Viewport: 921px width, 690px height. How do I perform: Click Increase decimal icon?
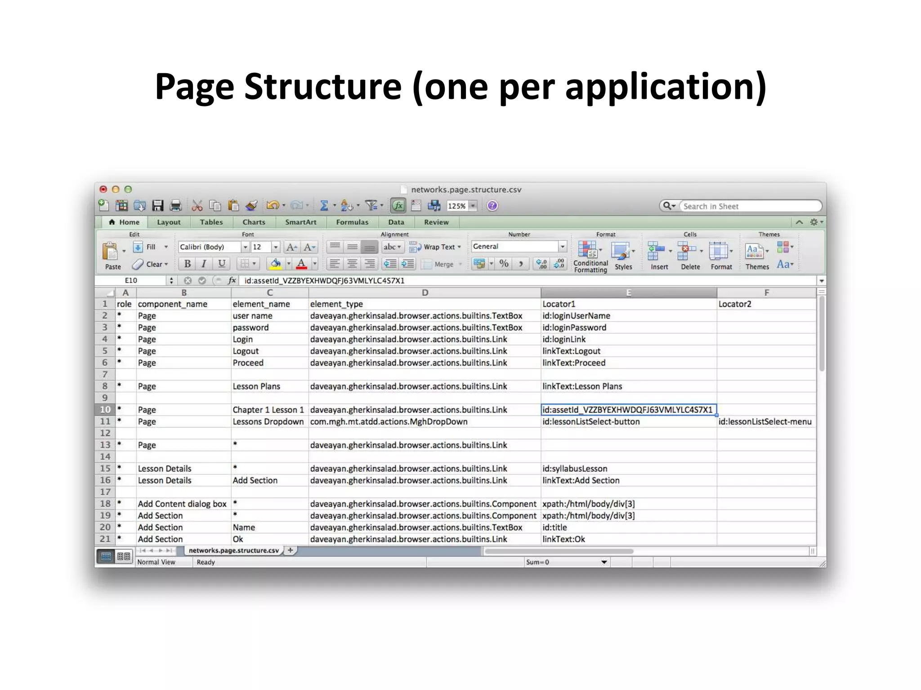(x=541, y=264)
